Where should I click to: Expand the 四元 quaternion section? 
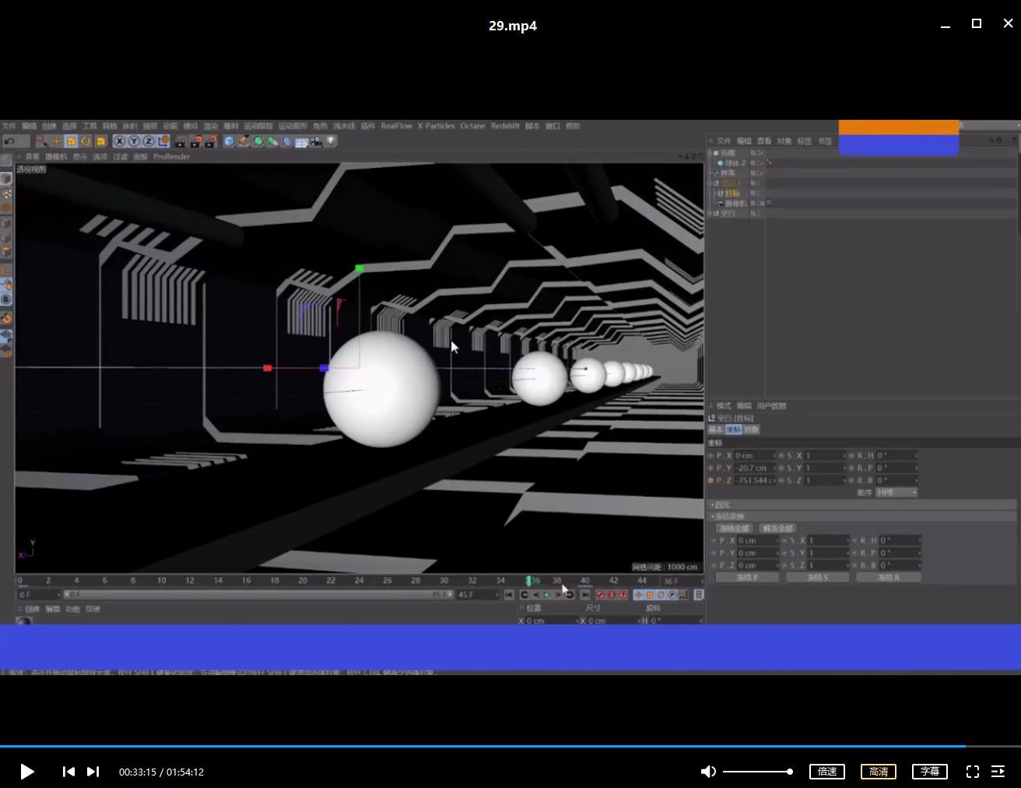(x=721, y=505)
